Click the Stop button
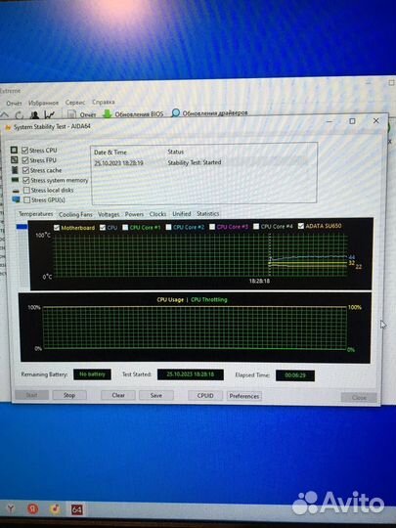This screenshot has width=396, height=528. click(x=69, y=395)
